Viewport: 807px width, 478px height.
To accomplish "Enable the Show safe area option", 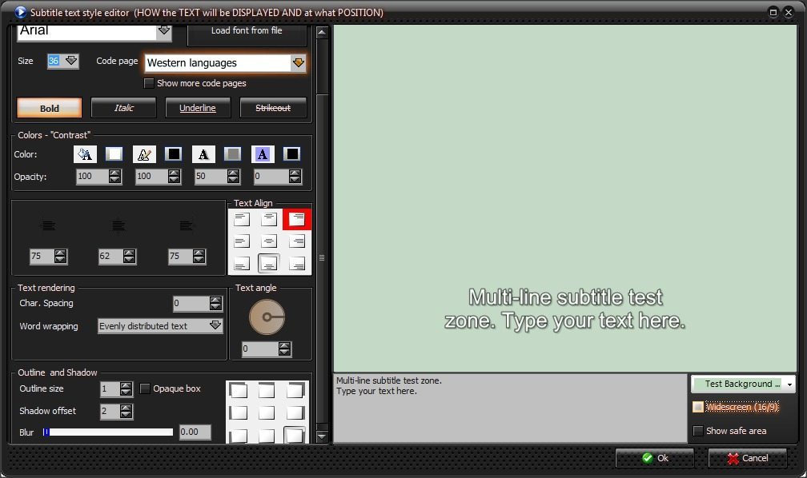I will coord(699,431).
